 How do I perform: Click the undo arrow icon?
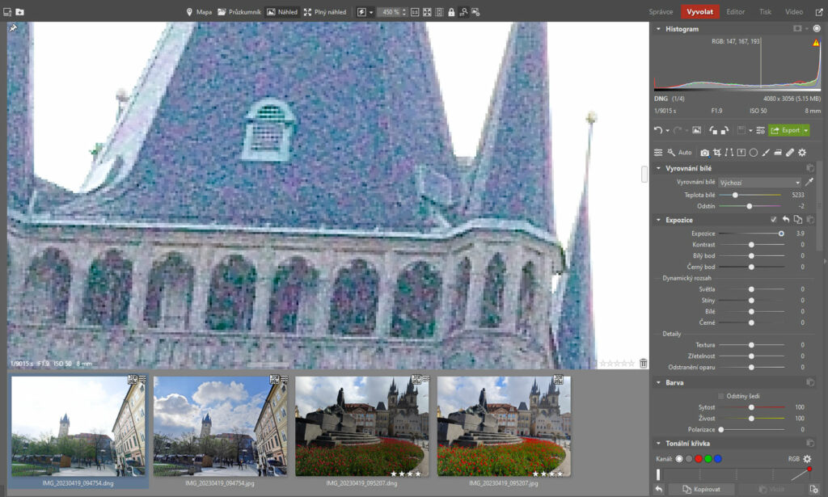(658, 130)
